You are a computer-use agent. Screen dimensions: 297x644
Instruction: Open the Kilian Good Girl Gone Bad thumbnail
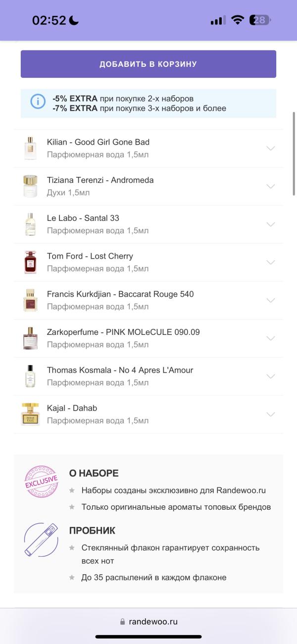click(x=30, y=148)
